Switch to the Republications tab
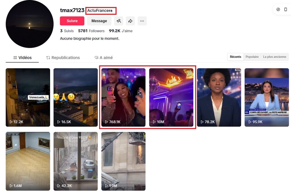 click(x=63, y=58)
